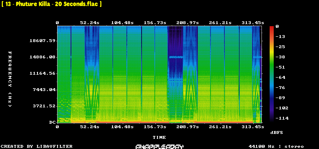Click the 14886.08 frequency axis label
The height and width of the screenshot is (149, 319).
[x=42, y=57]
